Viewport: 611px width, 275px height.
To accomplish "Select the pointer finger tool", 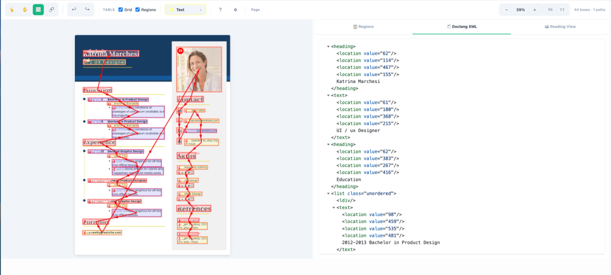I will [x=12, y=10].
